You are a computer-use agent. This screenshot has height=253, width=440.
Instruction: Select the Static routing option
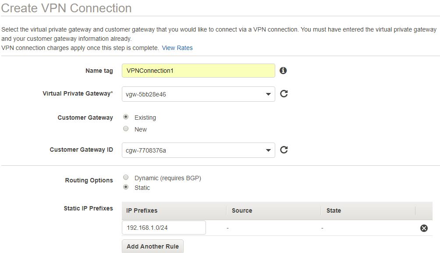coord(126,187)
